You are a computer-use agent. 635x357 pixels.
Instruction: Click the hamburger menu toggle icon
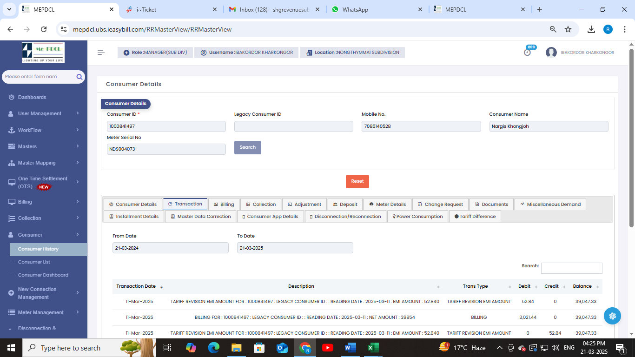[101, 53]
